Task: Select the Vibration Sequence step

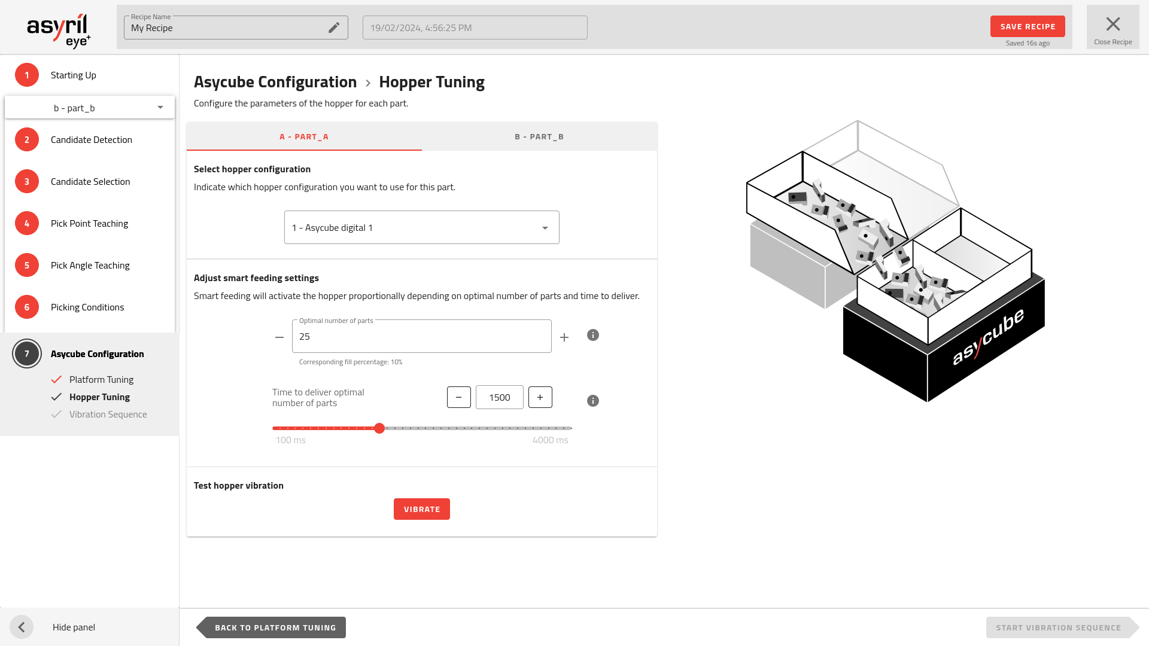Action: coord(108,414)
